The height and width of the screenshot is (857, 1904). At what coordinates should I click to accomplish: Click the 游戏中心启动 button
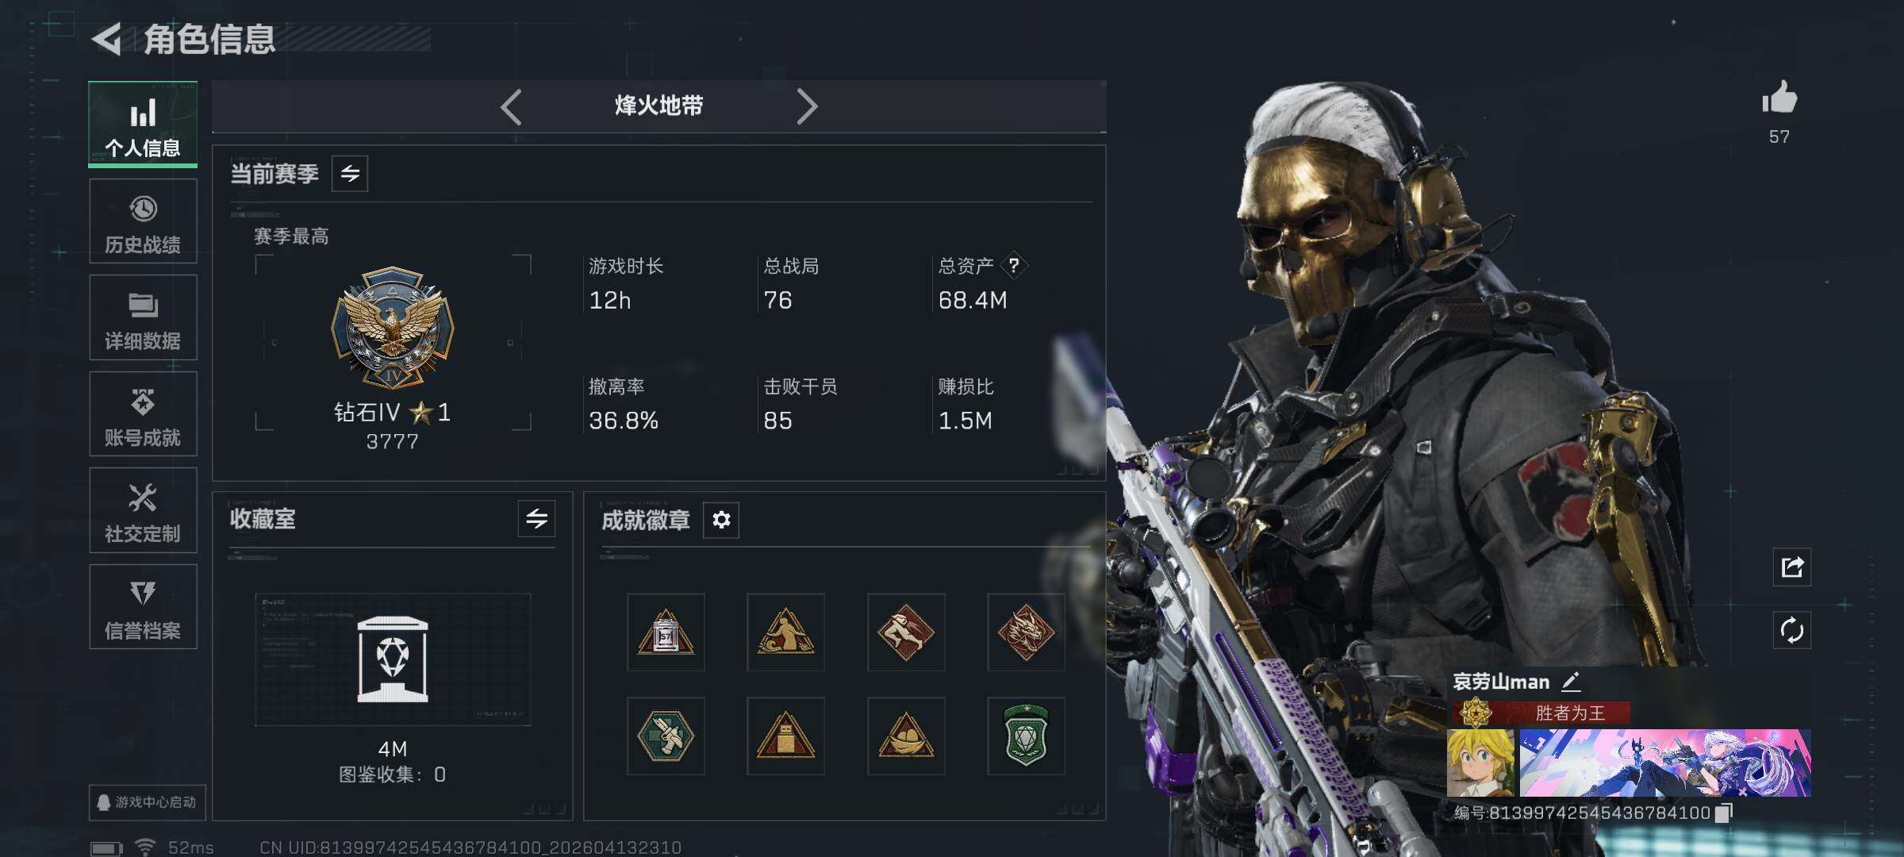(148, 802)
